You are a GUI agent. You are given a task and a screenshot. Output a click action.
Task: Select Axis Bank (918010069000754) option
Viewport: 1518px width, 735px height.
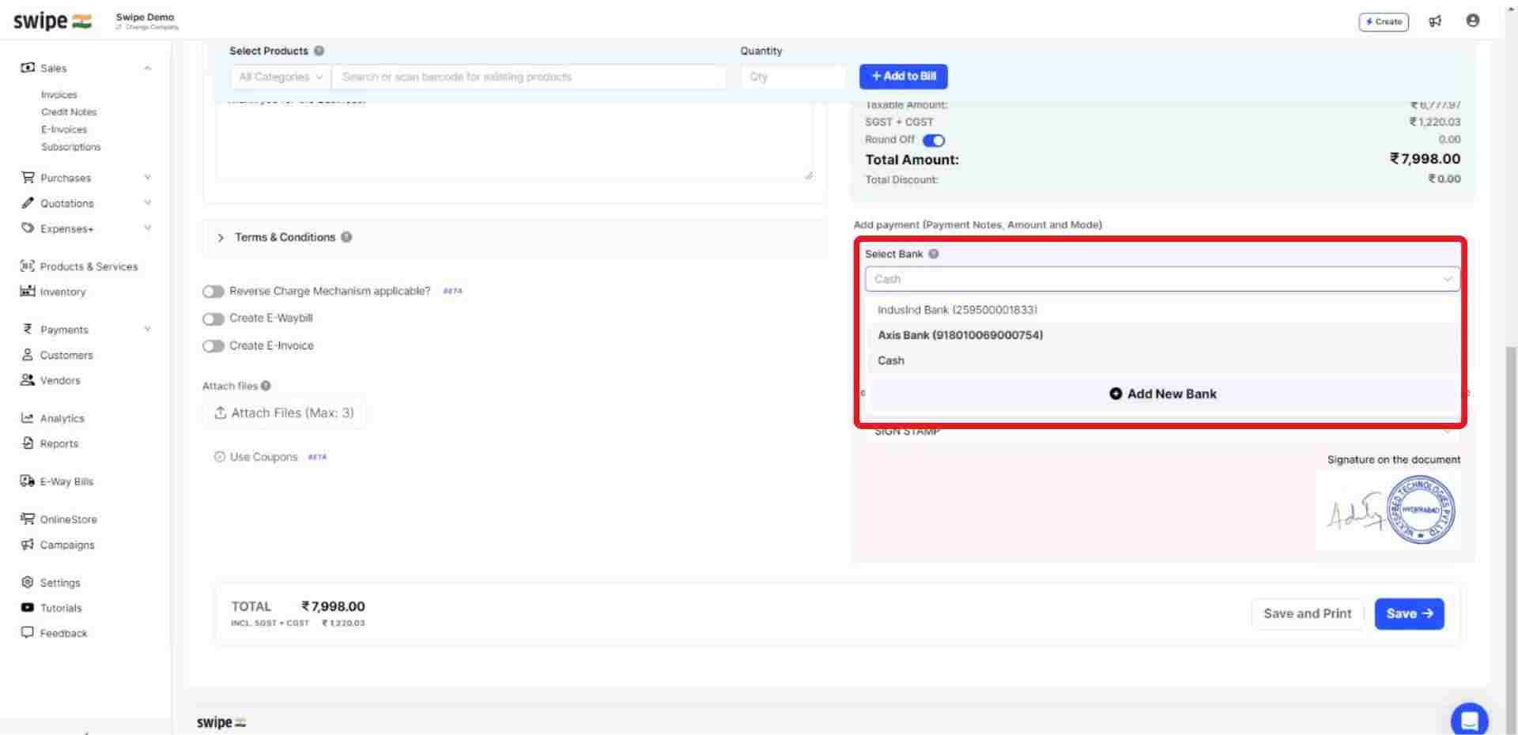tap(1162, 335)
